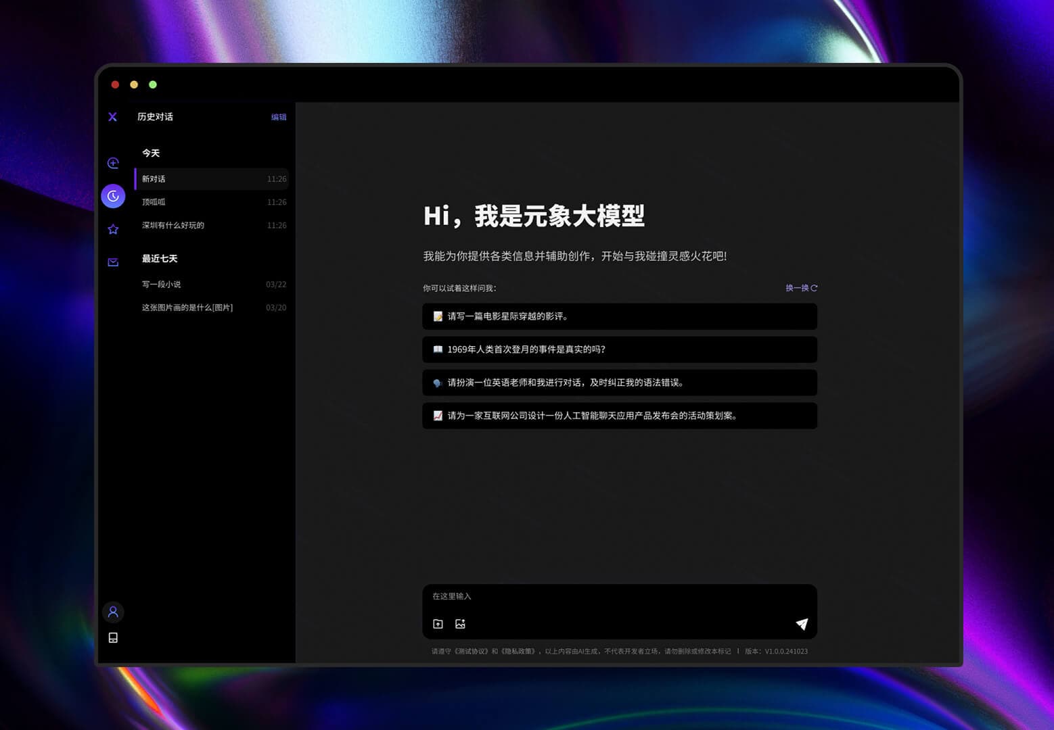Refresh suggestions with 换一换

(801, 288)
